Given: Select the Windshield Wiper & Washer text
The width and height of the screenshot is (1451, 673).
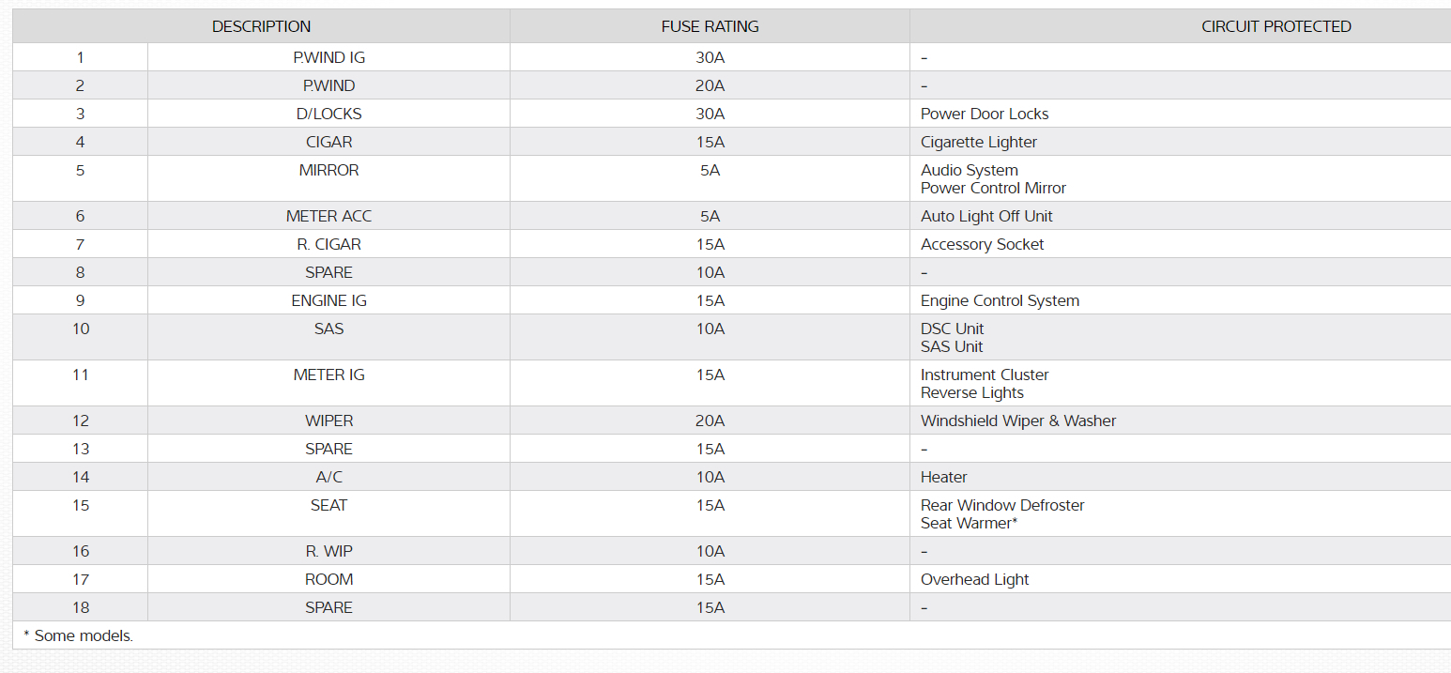Looking at the screenshot, I should click(1018, 421).
